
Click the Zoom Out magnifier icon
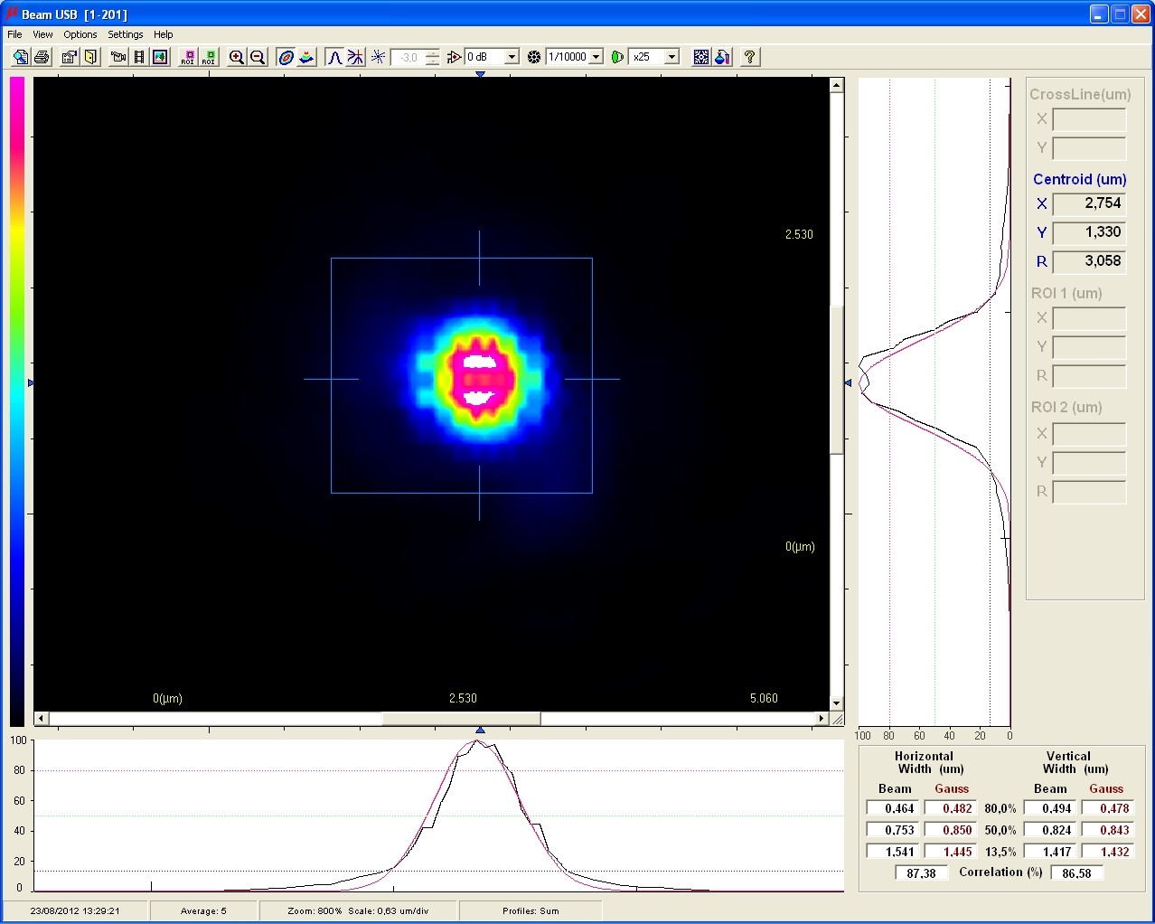(x=258, y=57)
